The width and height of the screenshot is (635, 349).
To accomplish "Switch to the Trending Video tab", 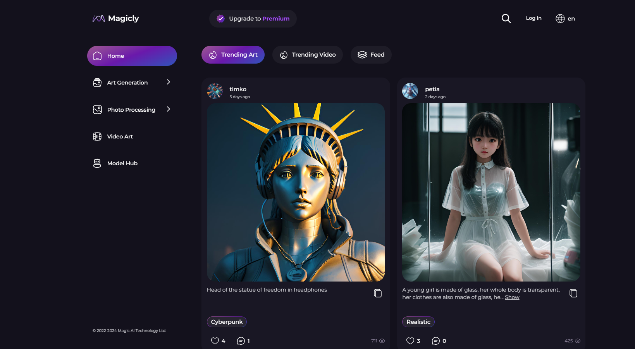I will click(x=308, y=55).
